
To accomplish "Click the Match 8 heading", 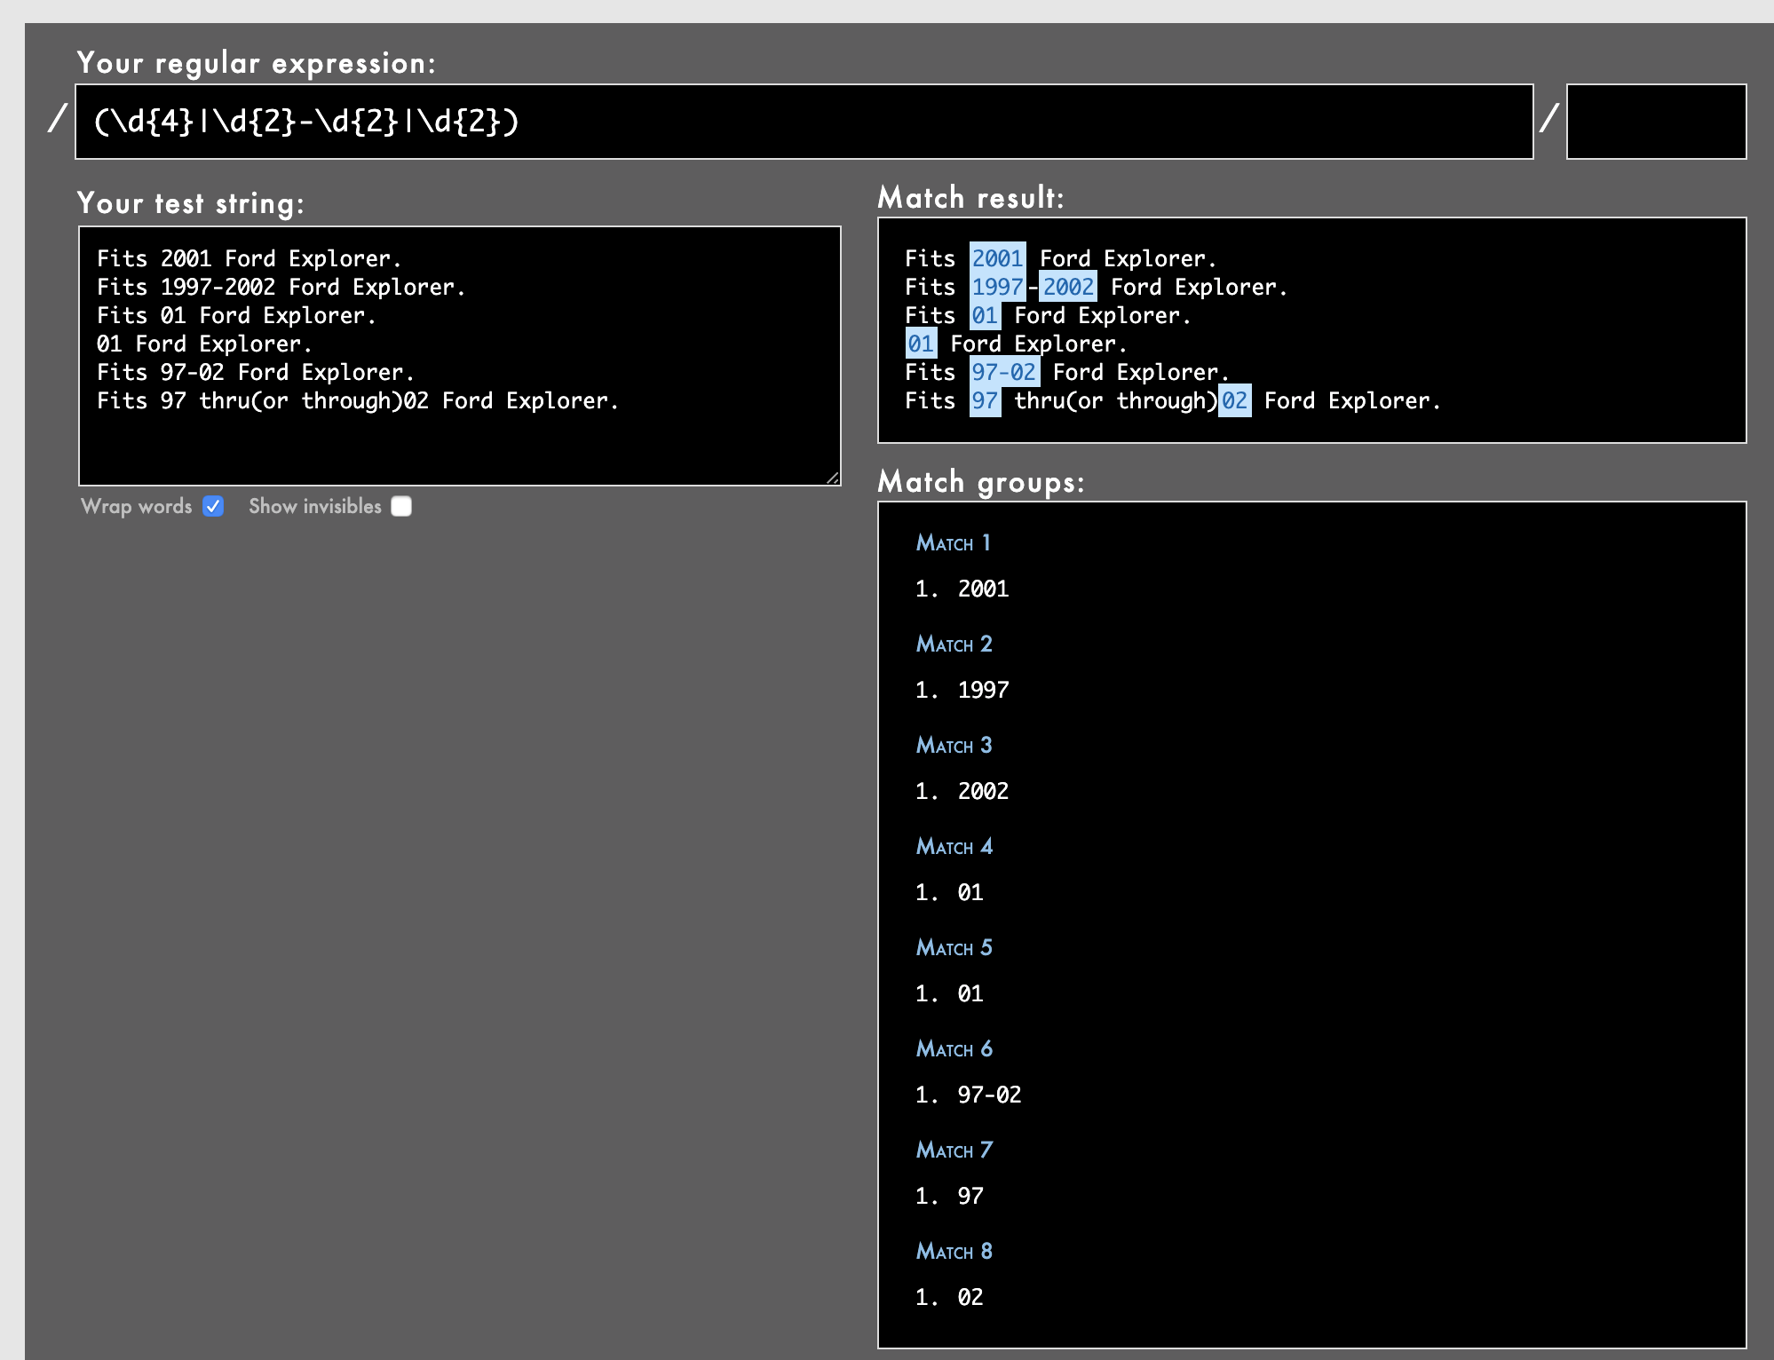I will [x=954, y=1251].
